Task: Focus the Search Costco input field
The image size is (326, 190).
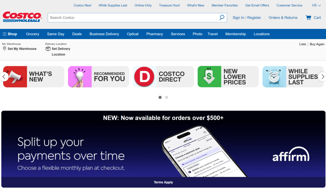Action: click(x=133, y=18)
